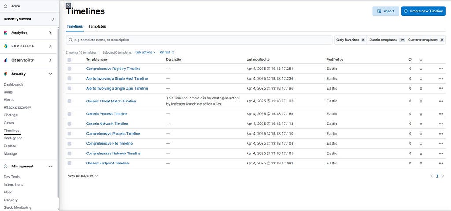This screenshot has width=451, height=211.
Task: Click the Security shield icon
Action: click(6, 74)
